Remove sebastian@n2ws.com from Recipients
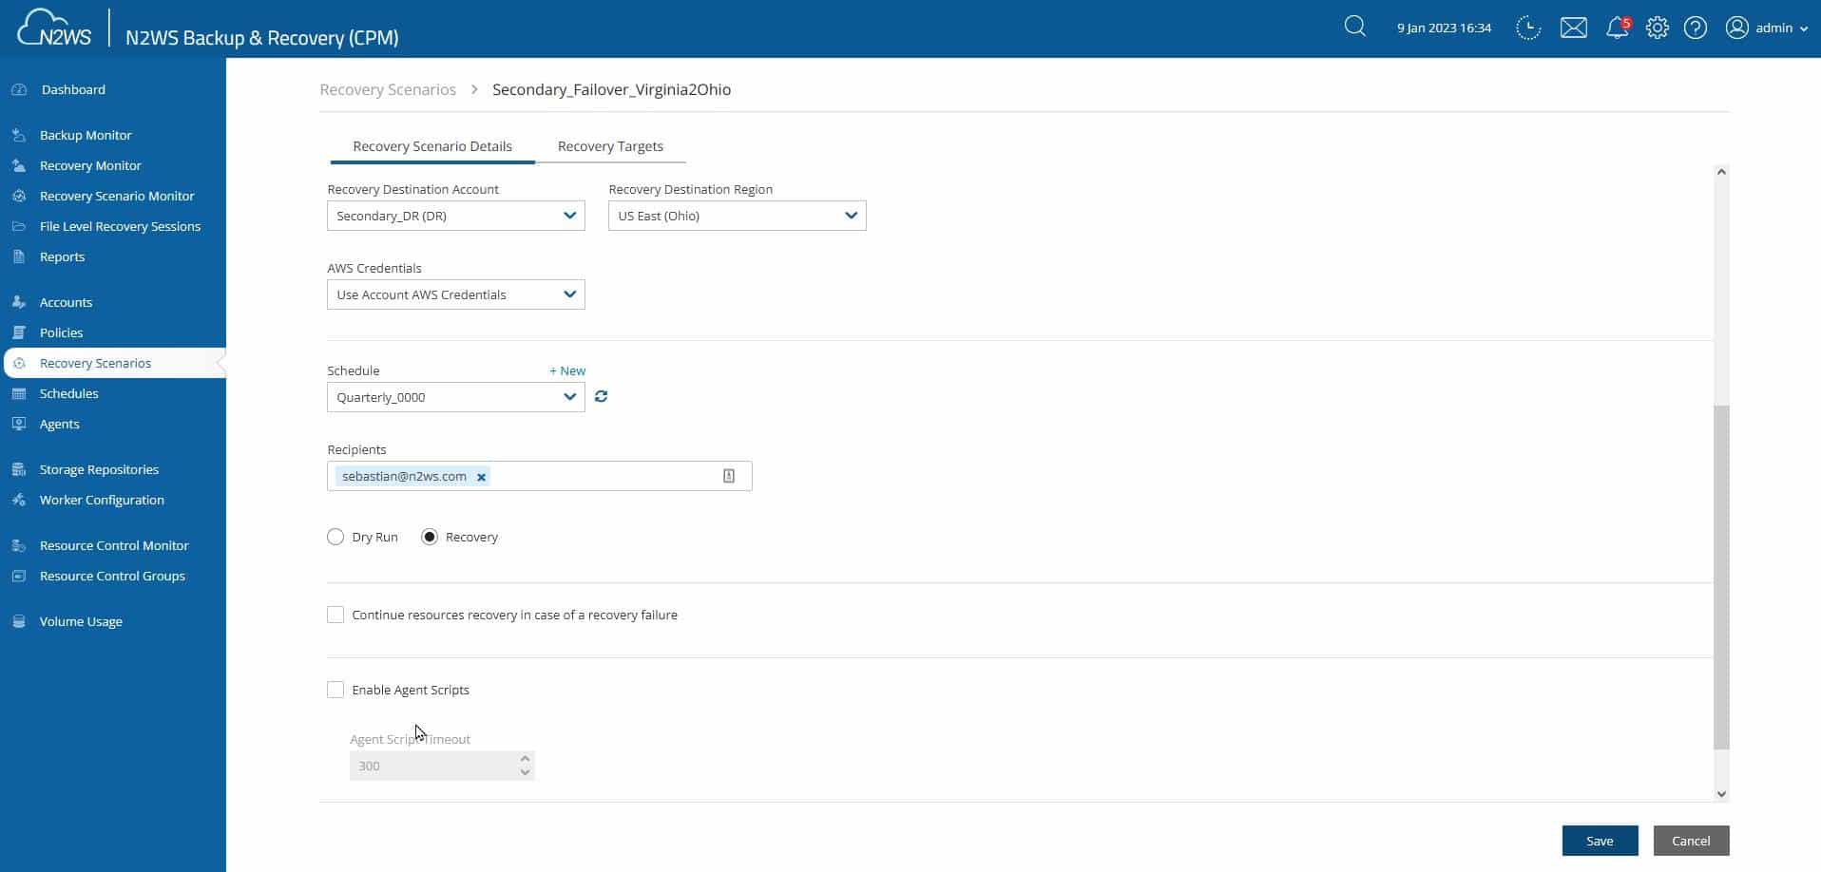The image size is (1821, 872). tap(481, 477)
